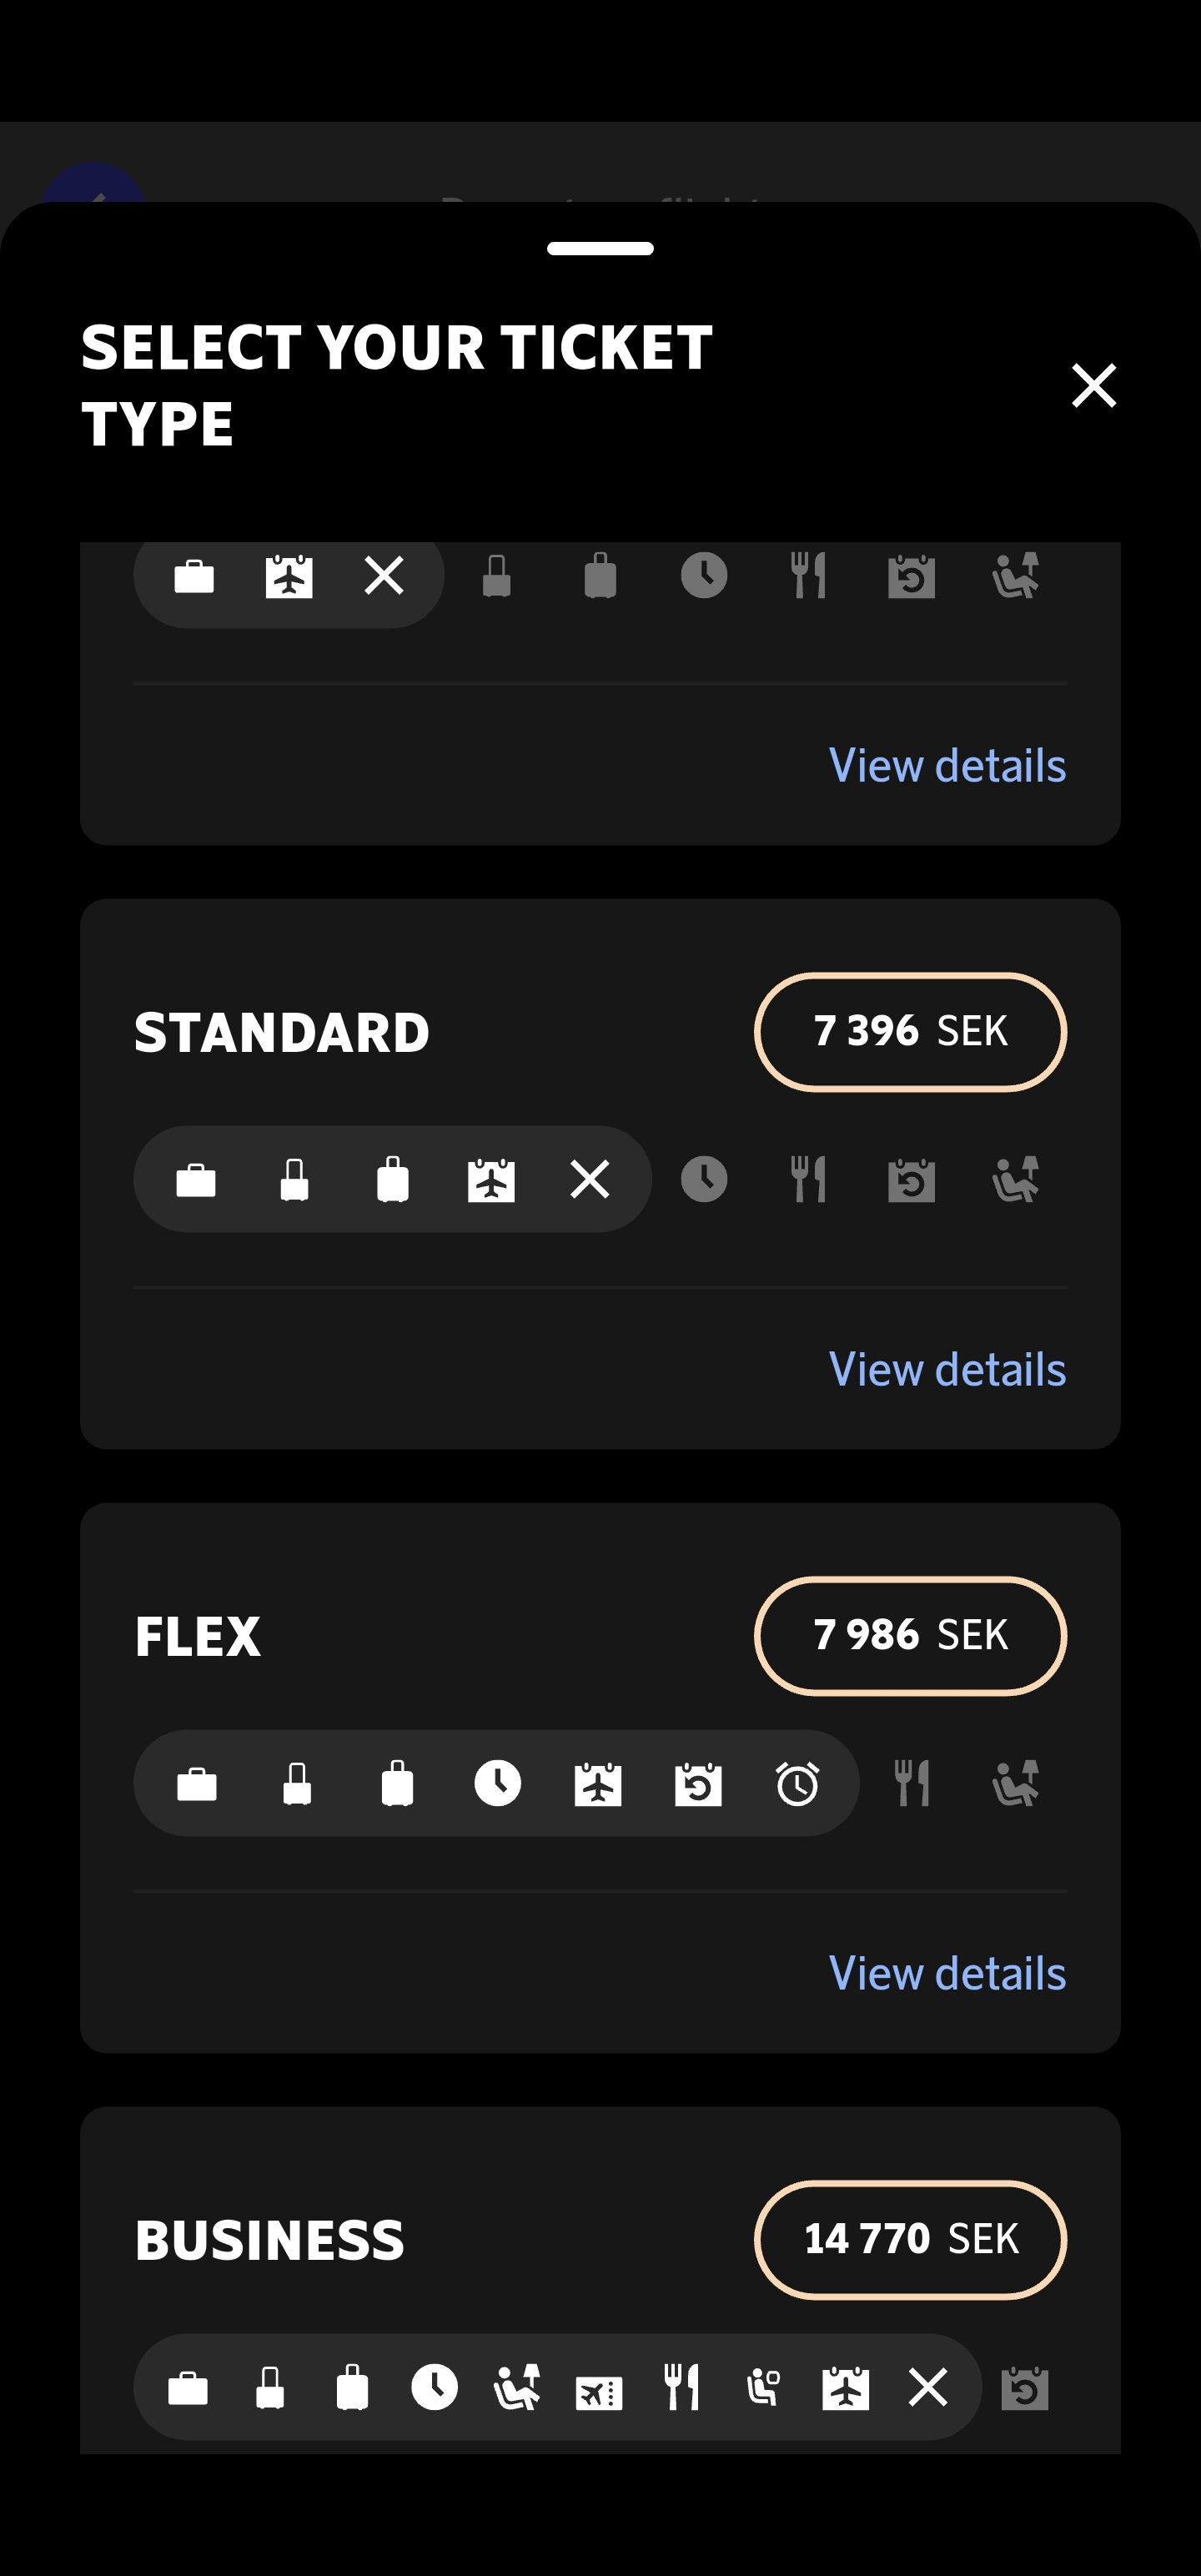Tap the alarm clock icon in Flex row
This screenshot has width=1201, height=2576.
pyautogui.click(x=797, y=1784)
